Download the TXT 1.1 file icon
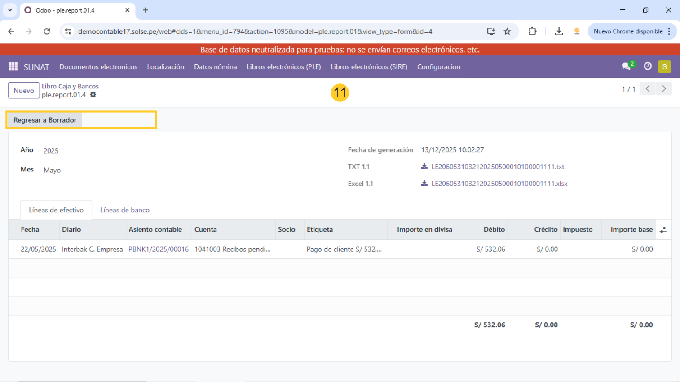This screenshot has width=680, height=382. [x=424, y=167]
